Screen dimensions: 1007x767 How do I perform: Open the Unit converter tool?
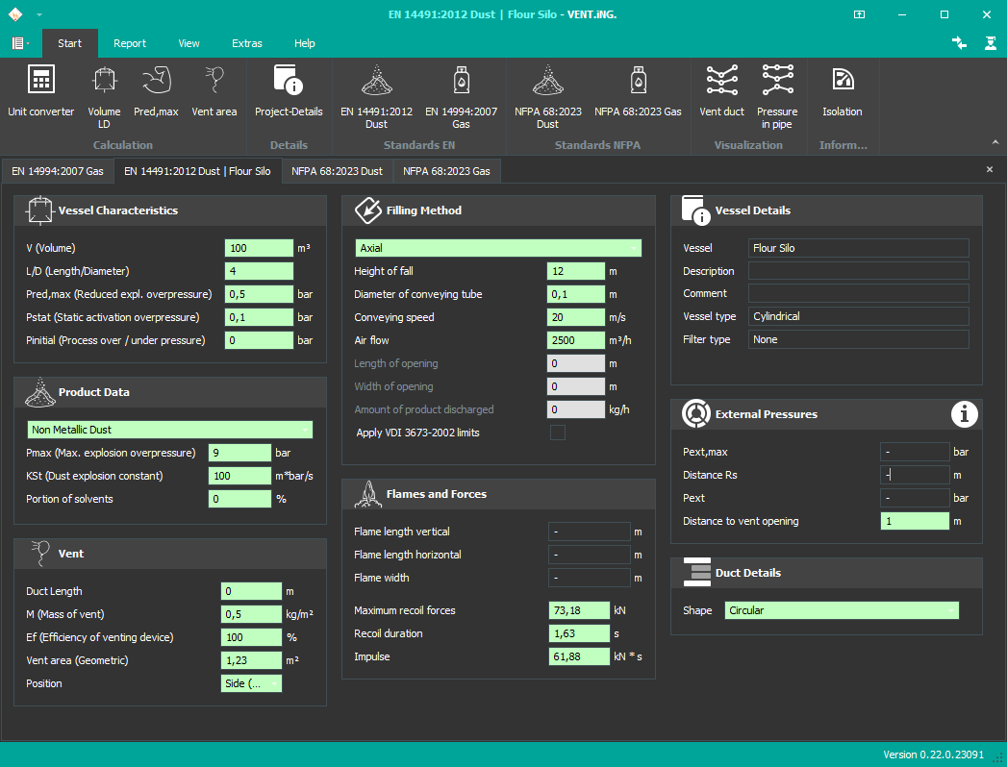pos(40,92)
